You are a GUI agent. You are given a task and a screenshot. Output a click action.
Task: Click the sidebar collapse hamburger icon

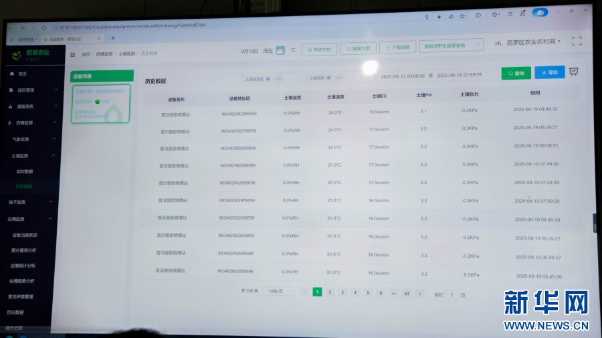[x=72, y=54]
